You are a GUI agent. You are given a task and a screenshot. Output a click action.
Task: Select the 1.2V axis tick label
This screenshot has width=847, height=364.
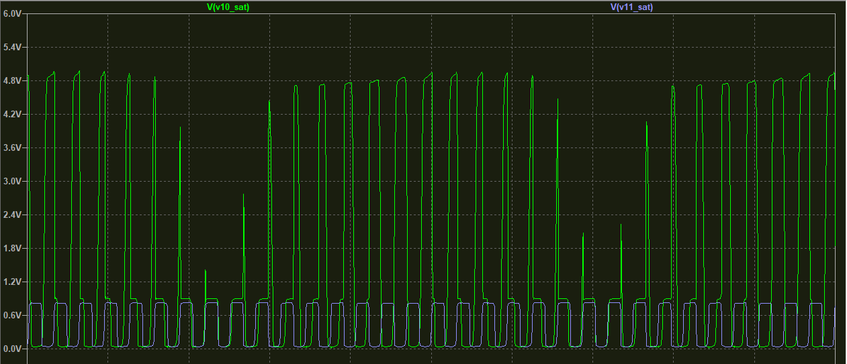click(x=13, y=282)
